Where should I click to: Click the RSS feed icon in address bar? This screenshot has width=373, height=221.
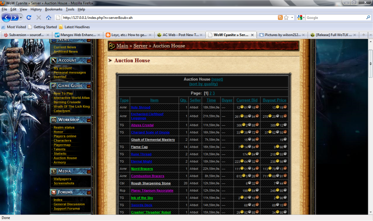click(280, 17)
